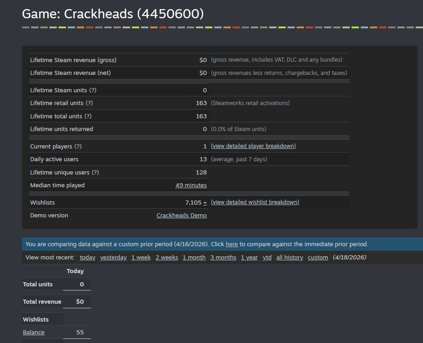Click (?) help next to Current players
Screen dimensions: 423x343
[x=78, y=147]
